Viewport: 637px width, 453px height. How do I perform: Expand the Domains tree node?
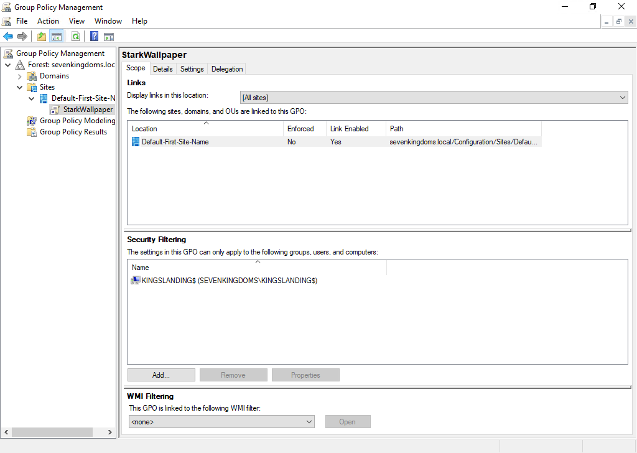click(x=19, y=76)
